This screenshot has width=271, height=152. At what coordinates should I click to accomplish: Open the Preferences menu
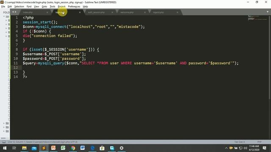(74, 7)
